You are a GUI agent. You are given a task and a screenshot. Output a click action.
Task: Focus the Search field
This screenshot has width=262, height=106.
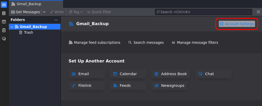[x=204, y=12]
